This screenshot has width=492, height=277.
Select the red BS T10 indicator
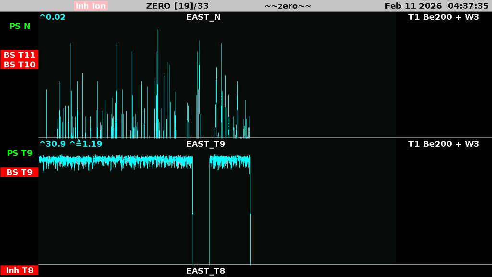click(x=20, y=64)
